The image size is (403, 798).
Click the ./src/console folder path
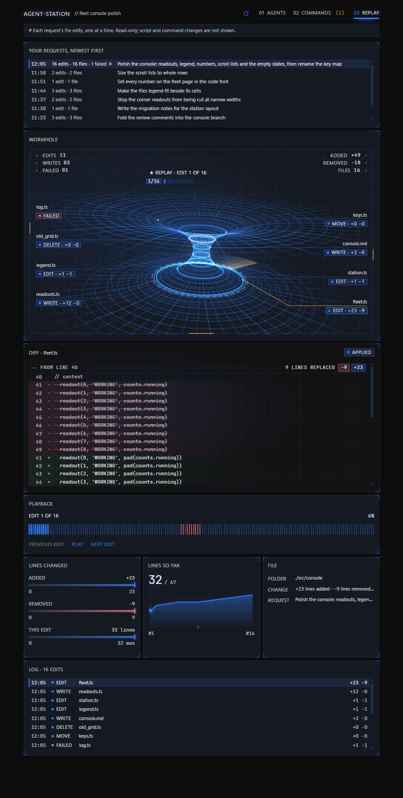coord(309,578)
